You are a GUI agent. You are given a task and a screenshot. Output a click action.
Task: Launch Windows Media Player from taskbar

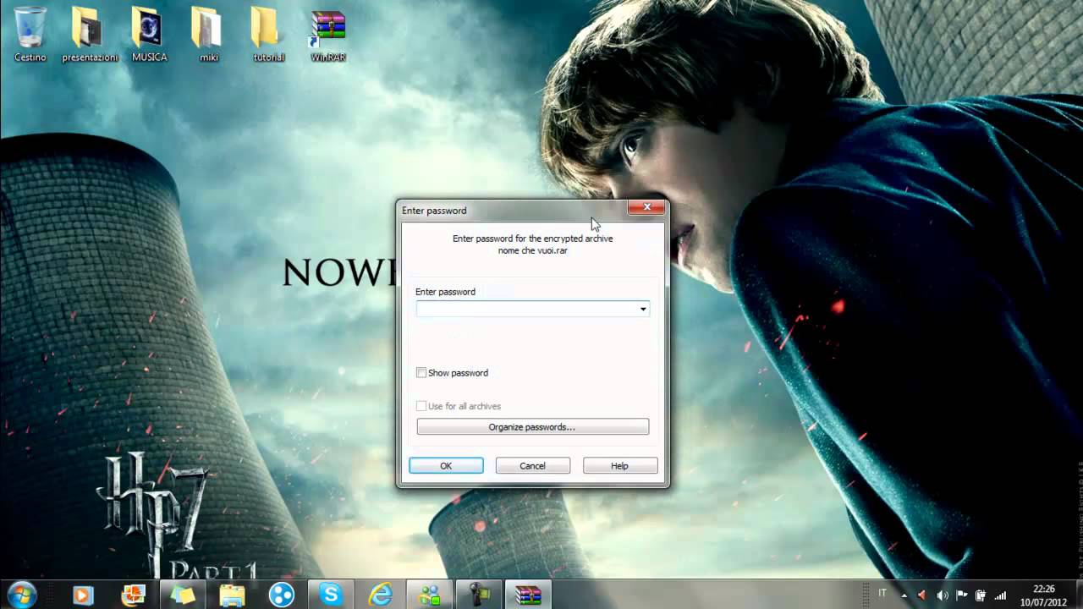click(82, 595)
